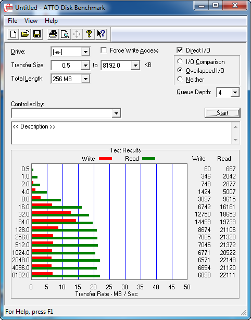
Task: Save results with the floppy disk icon
Action: [x=37, y=34]
